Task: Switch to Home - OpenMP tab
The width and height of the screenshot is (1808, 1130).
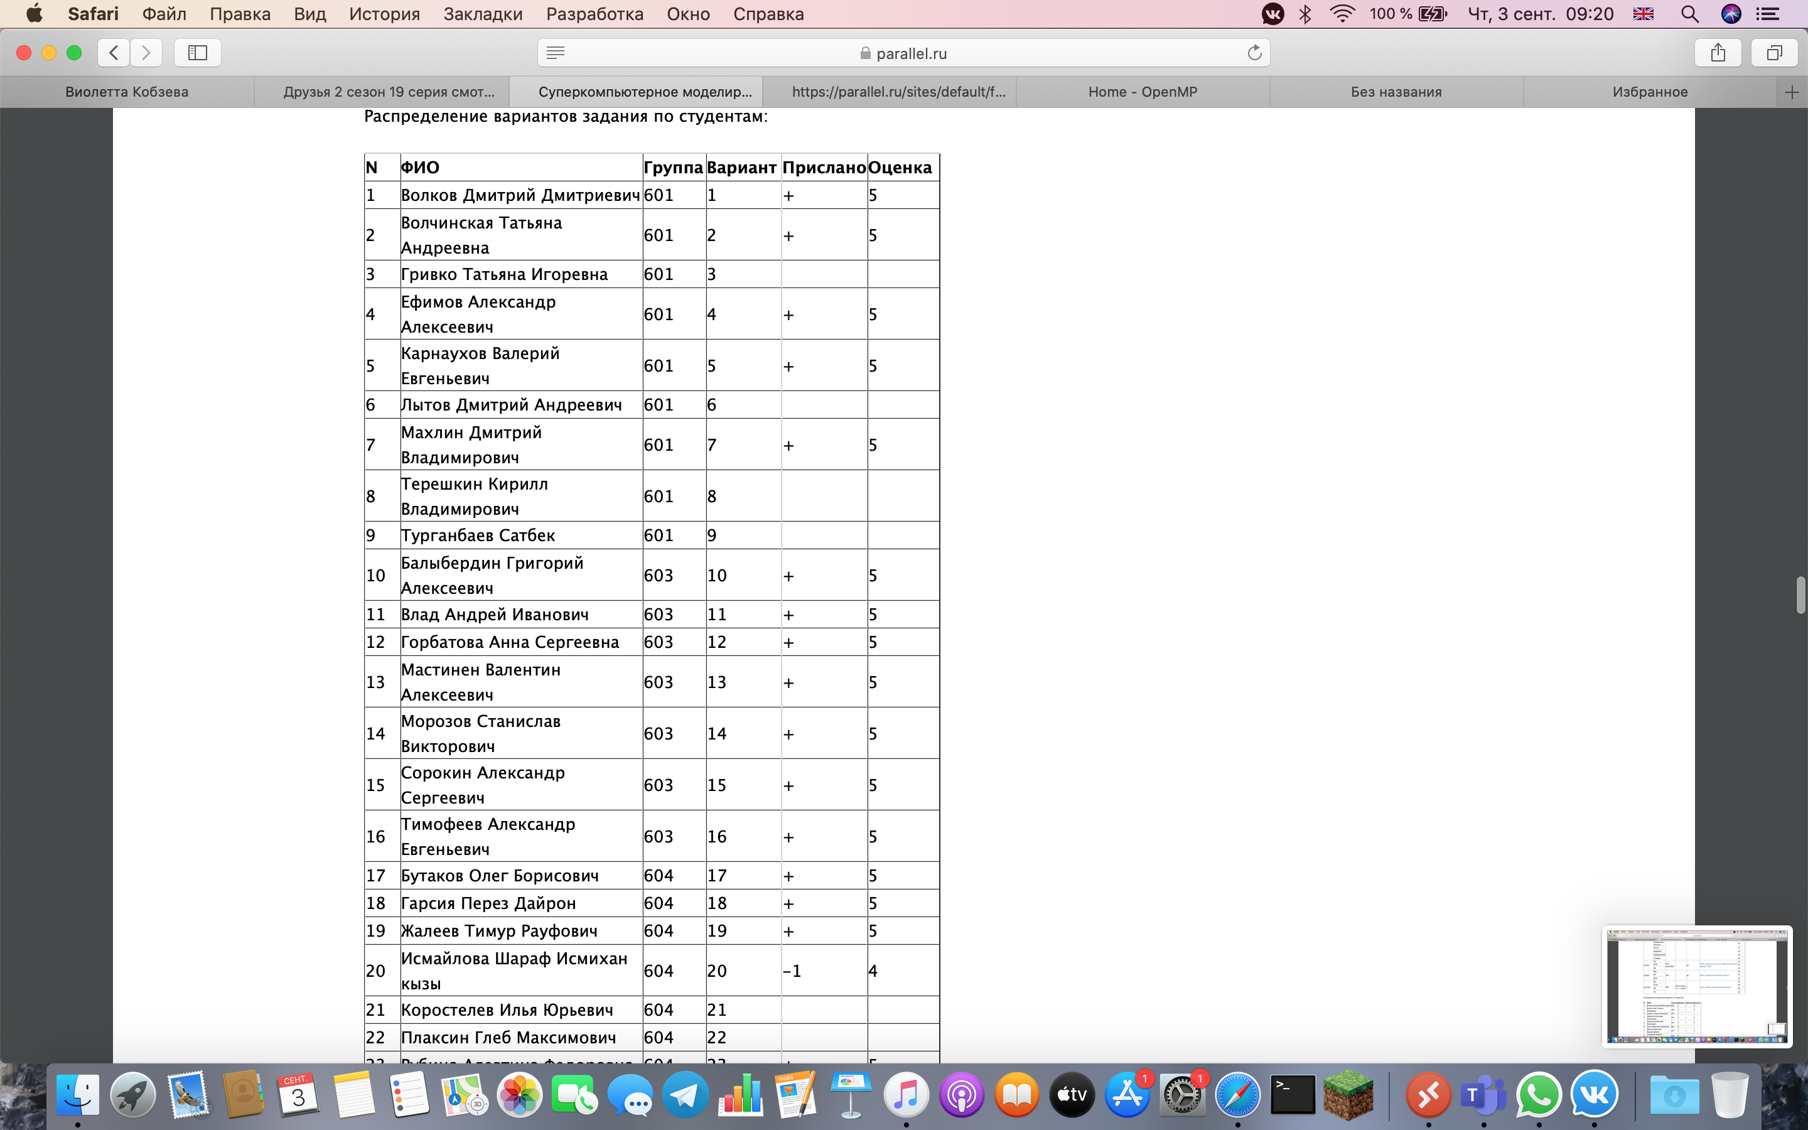Action: pyautogui.click(x=1143, y=92)
